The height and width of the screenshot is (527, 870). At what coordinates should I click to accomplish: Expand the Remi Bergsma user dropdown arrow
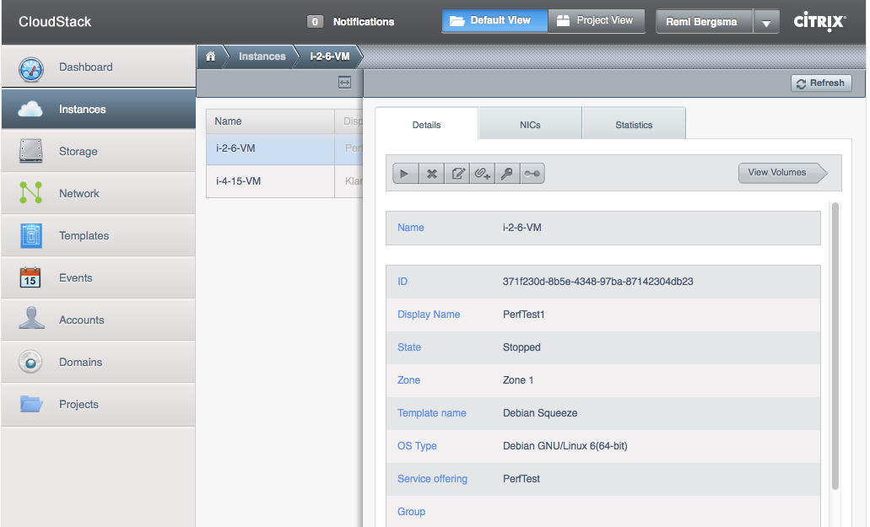pyautogui.click(x=765, y=23)
